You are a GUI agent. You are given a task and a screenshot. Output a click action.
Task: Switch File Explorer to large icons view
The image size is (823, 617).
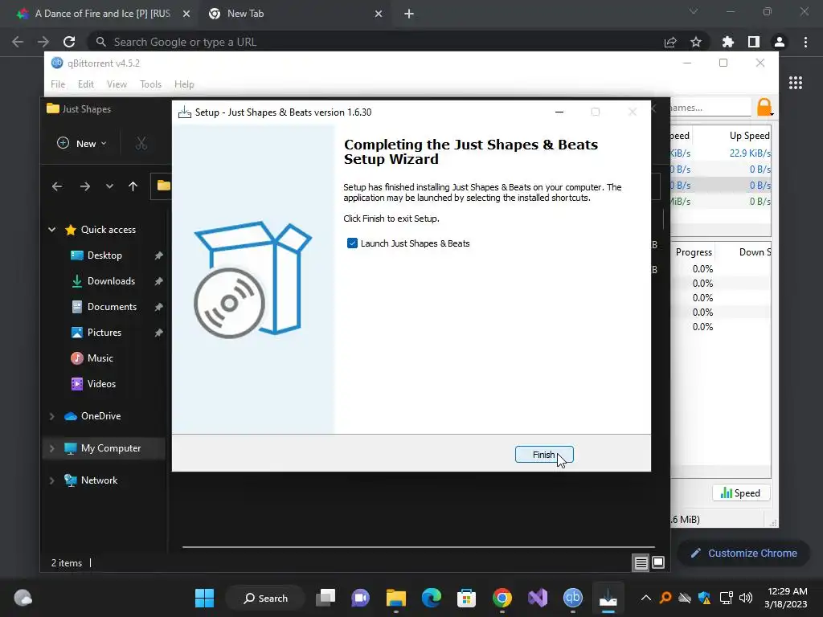pyautogui.click(x=658, y=563)
